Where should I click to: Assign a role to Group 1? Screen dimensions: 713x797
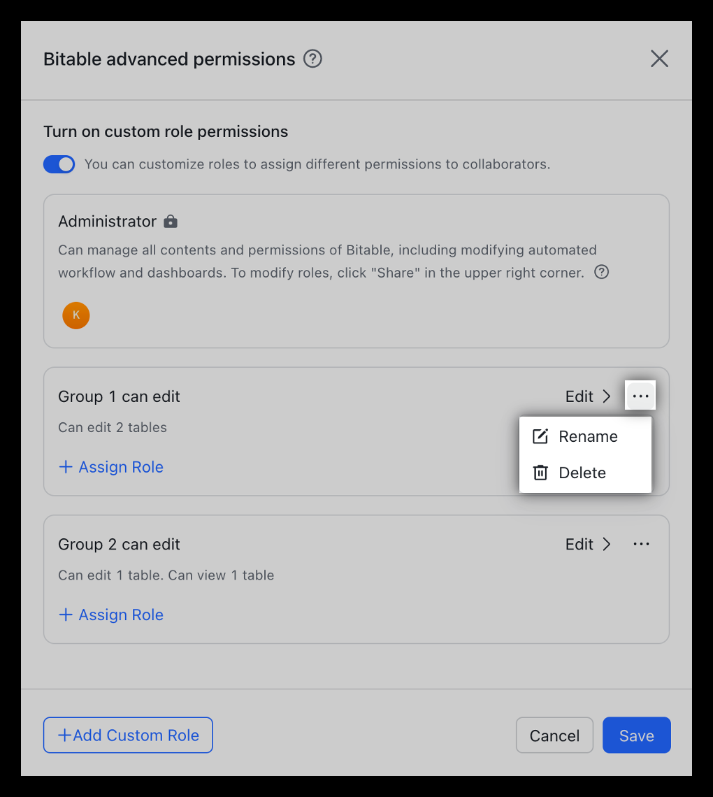[111, 467]
